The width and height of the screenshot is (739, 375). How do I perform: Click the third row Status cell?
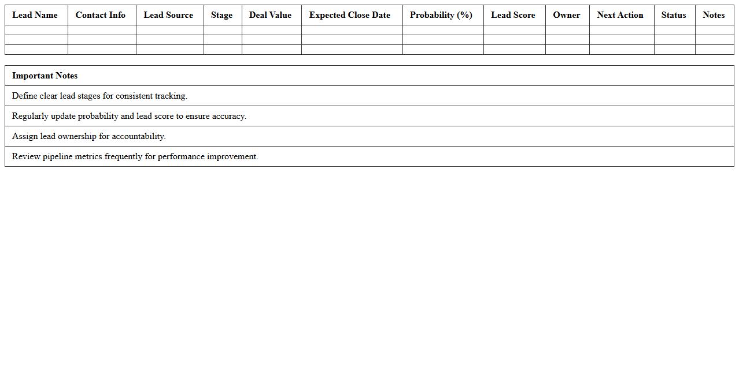tap(674, 50)
